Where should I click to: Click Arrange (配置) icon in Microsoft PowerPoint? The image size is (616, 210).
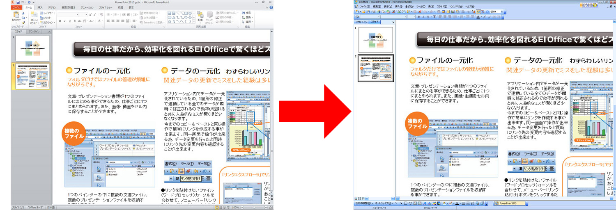[x=200, y=14]
